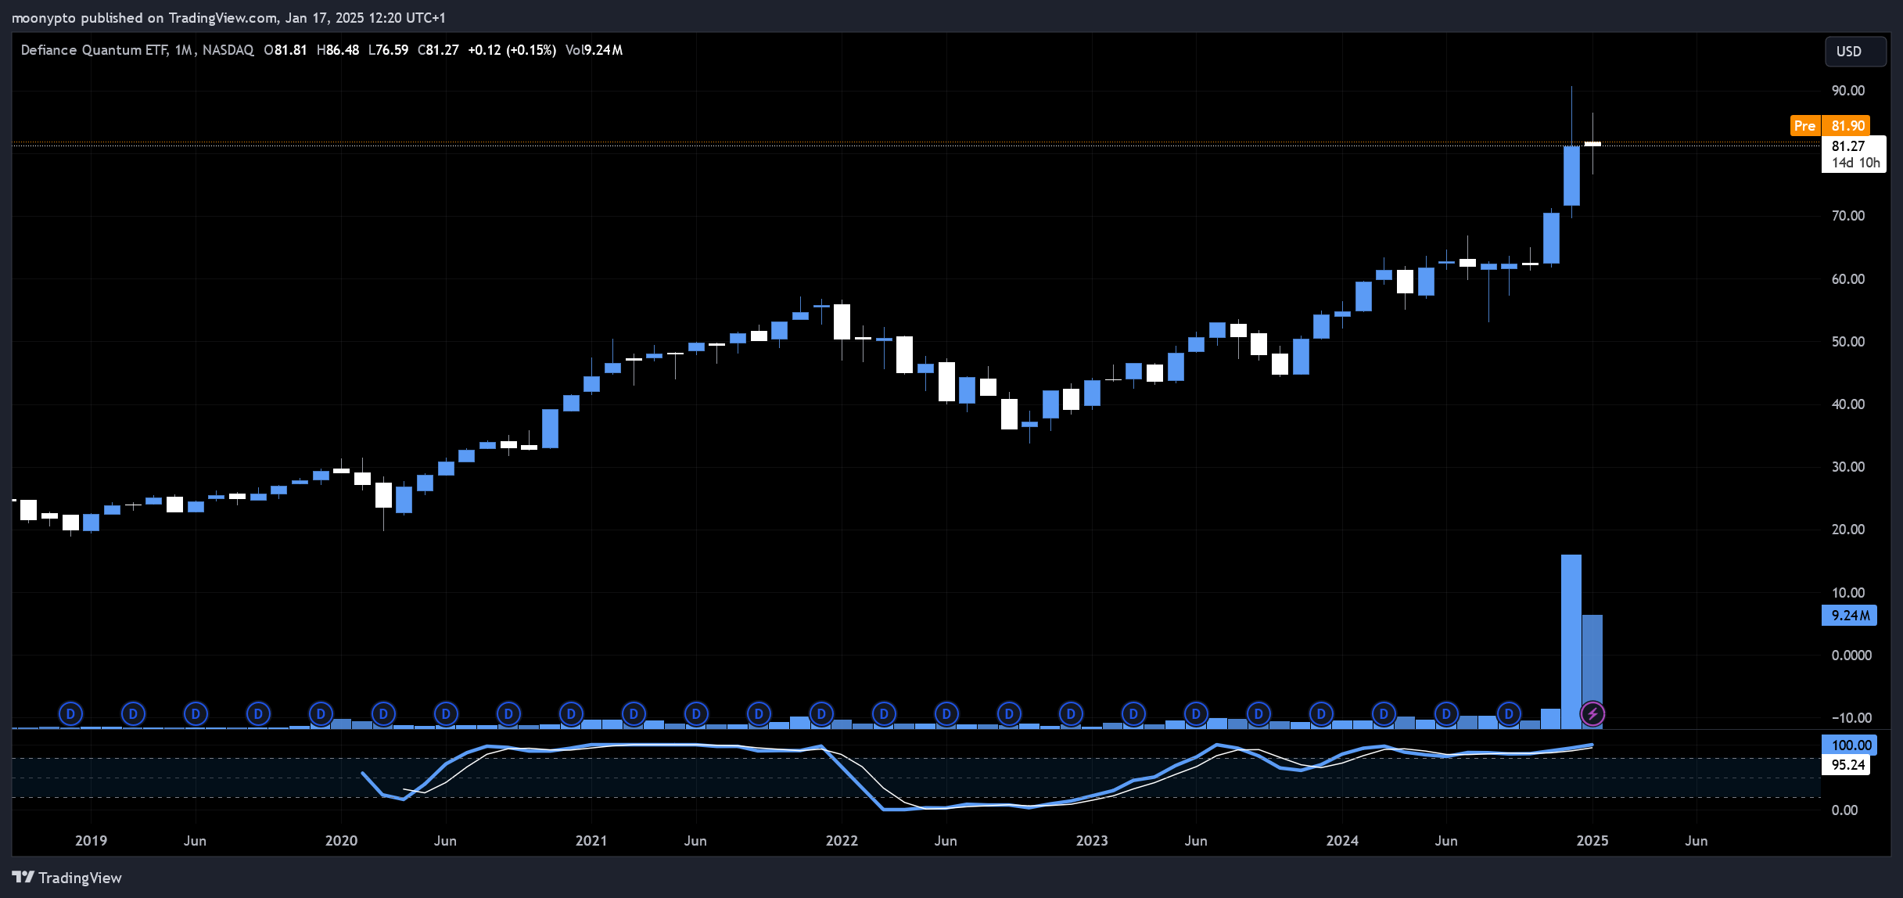Click the TradingView.com text in header
This screenshot has width=1903, height=898.
(x=223, y=18)
